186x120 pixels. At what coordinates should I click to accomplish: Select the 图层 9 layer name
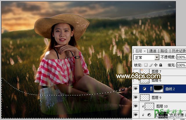click(156, 97)
